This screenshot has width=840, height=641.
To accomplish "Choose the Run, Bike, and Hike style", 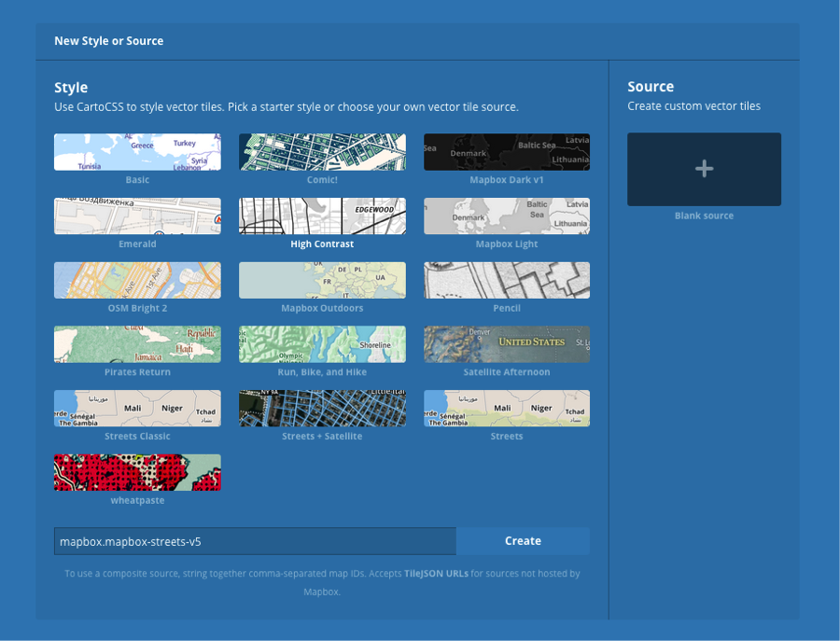I will (x=322, y=344).
